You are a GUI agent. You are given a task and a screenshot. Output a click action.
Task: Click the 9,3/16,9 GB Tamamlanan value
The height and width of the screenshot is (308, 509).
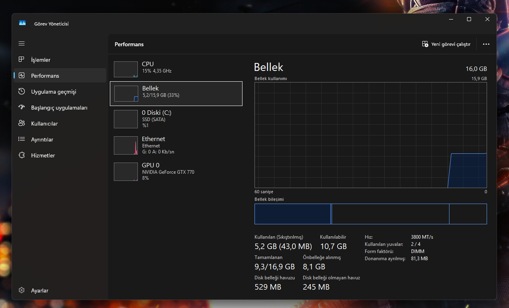274,267
